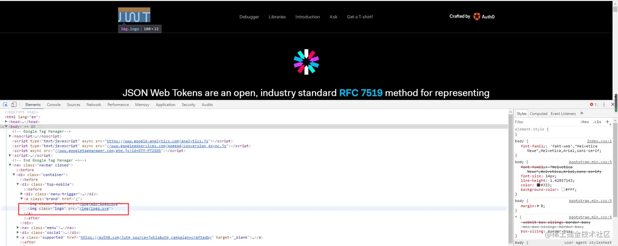Screen dimensions: 618x246
Task: Switch to the Console tab
Action: point(54,104)
